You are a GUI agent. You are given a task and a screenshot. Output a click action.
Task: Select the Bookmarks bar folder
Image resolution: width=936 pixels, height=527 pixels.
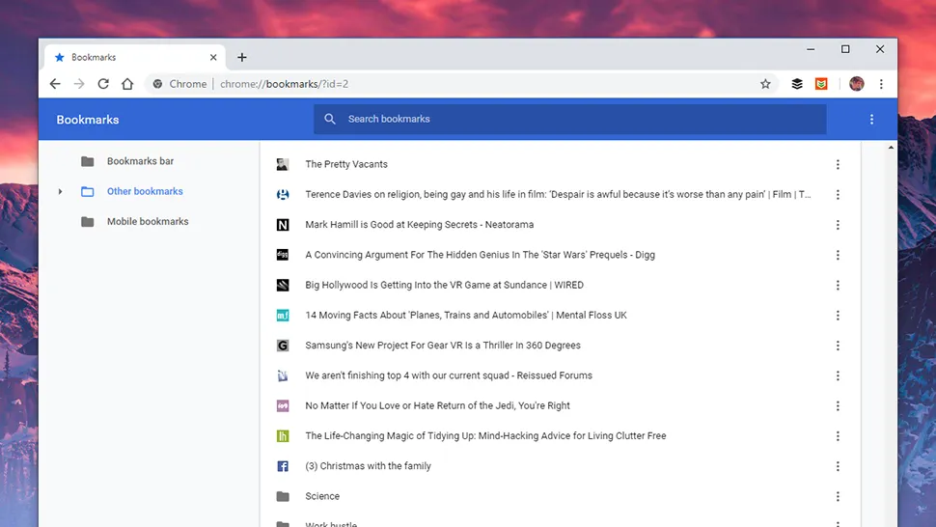pos(140,161)
